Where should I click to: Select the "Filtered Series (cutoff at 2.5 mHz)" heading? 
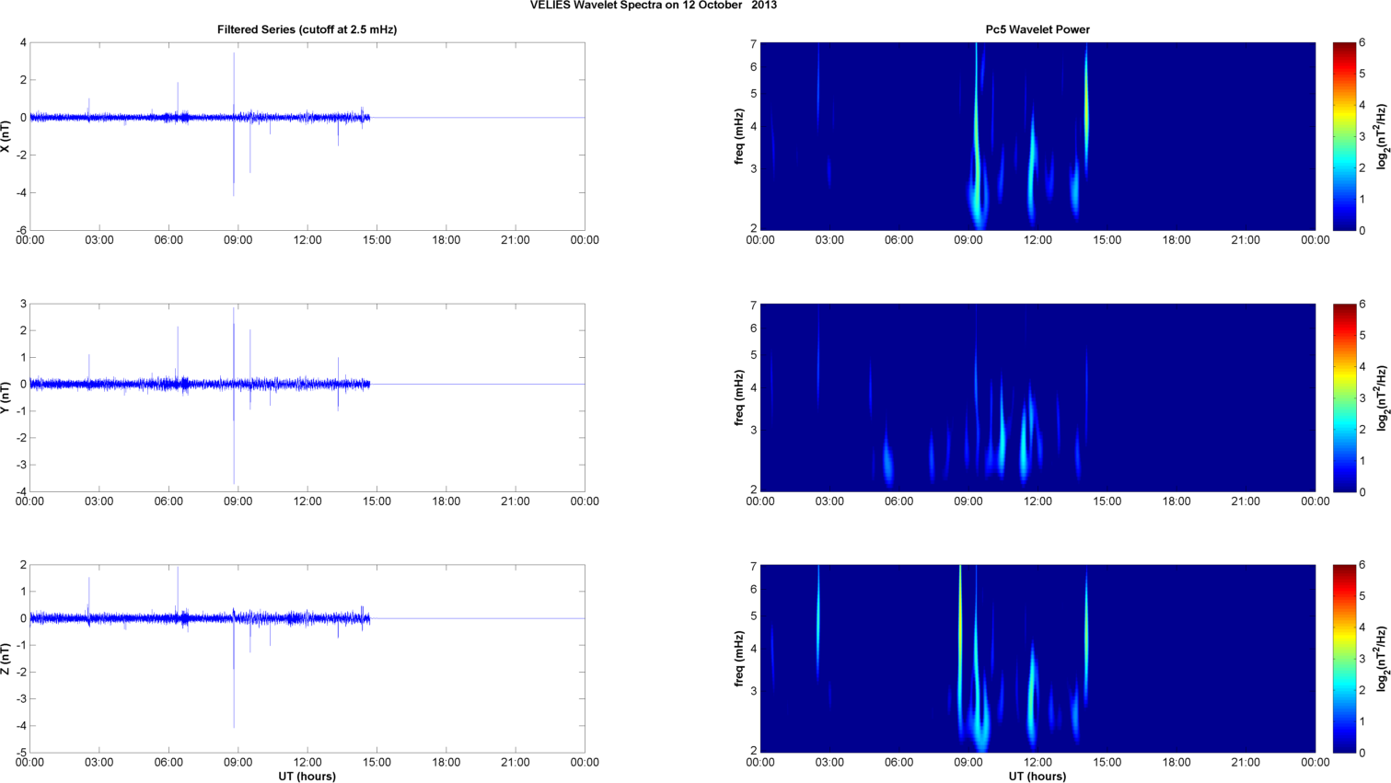(x=307, y=29)
